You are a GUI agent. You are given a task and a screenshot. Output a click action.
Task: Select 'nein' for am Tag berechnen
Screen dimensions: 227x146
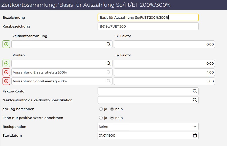click(112, 109)
